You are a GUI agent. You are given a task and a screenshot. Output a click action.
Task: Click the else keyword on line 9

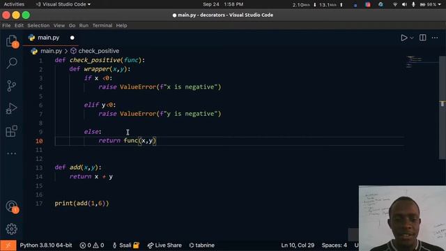pyautogui.click(x=91, y=132)
